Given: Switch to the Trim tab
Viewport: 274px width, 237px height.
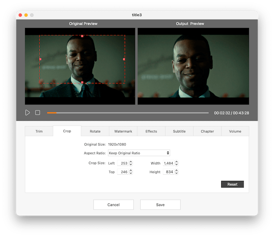Looking at the screenshot, I should point(39,131).
